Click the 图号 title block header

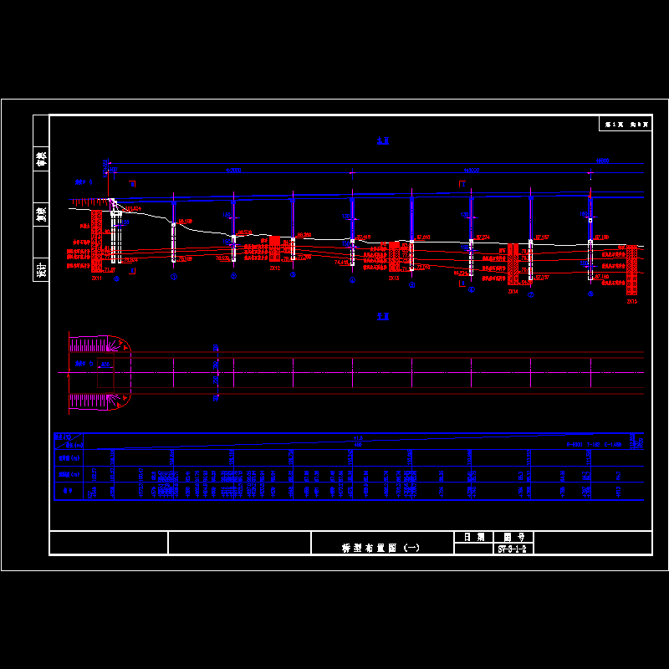coord(513,537)
